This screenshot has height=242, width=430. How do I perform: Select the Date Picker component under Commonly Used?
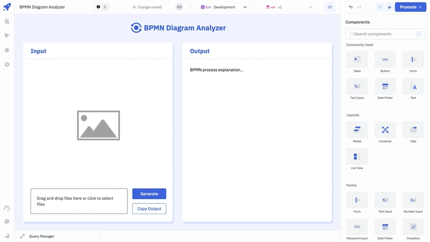(385, 89)
